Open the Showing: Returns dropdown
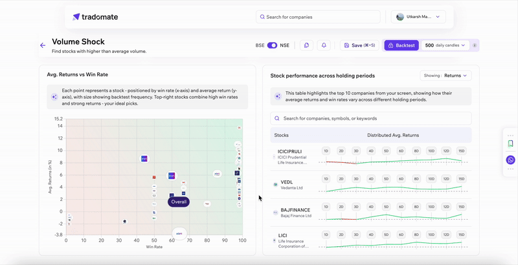The width and height of the screenshot is (518, 265). 445,76
